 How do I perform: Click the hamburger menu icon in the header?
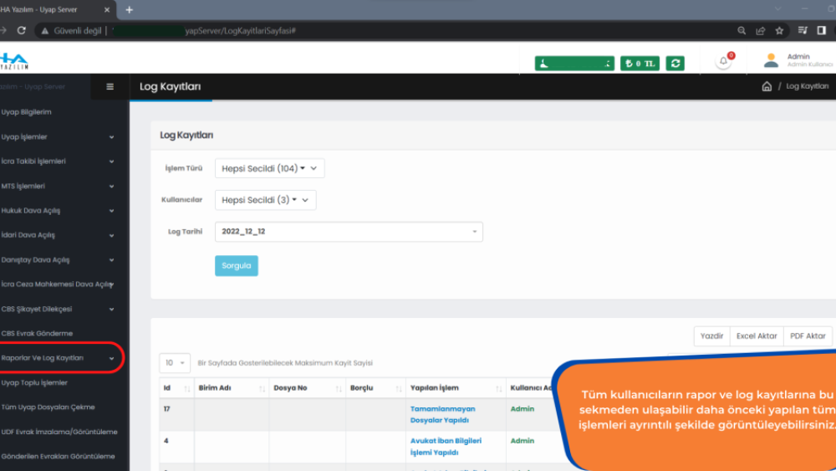110,87
